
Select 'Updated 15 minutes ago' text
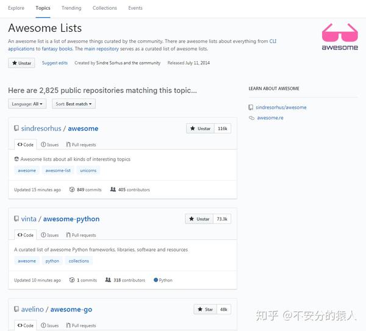tap(37, 189)
